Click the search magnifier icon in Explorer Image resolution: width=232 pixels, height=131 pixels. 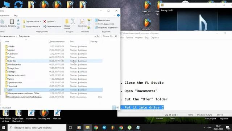pyautogui.click(x=116, y=36)
